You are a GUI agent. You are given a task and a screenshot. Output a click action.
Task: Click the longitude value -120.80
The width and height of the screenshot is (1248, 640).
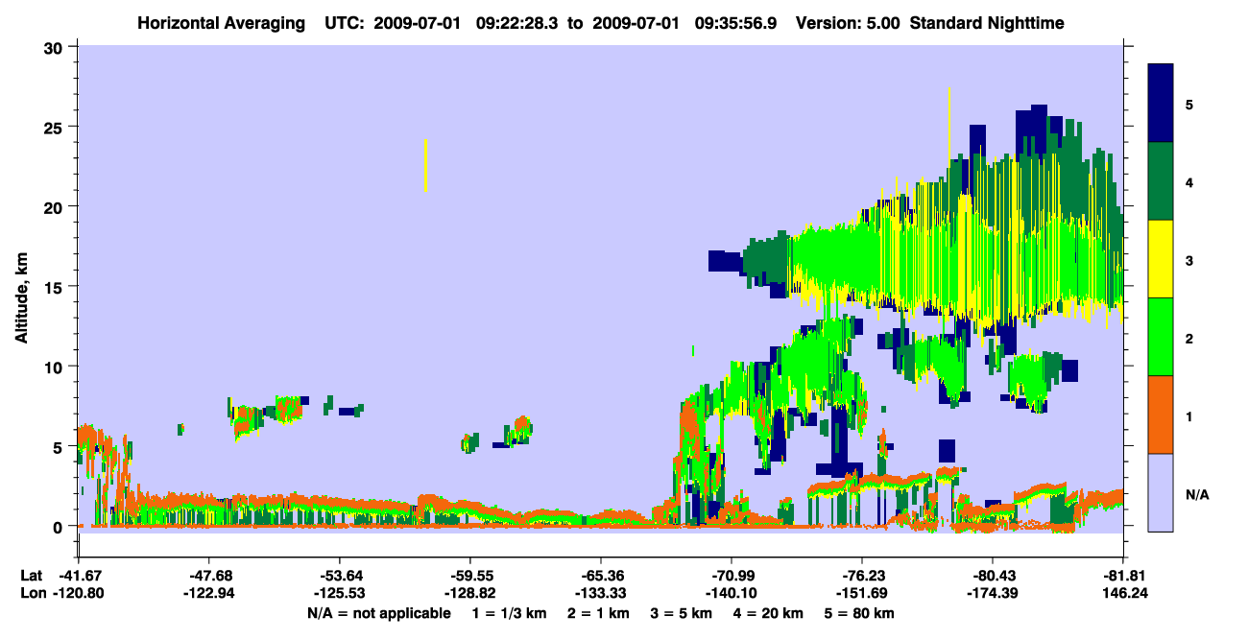(78, 594)
